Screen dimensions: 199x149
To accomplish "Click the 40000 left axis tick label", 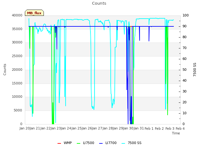I will tap(17, 15).
